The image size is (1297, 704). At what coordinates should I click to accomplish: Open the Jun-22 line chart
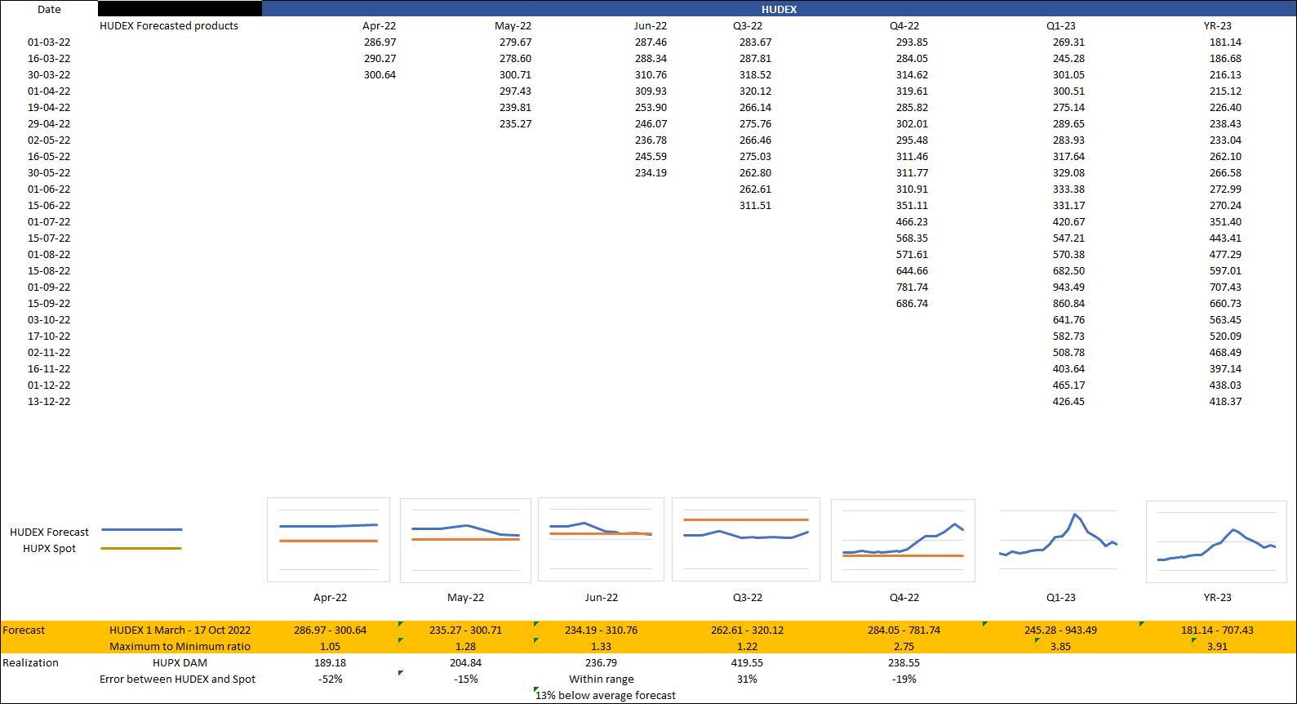click(x=601, y=540)
